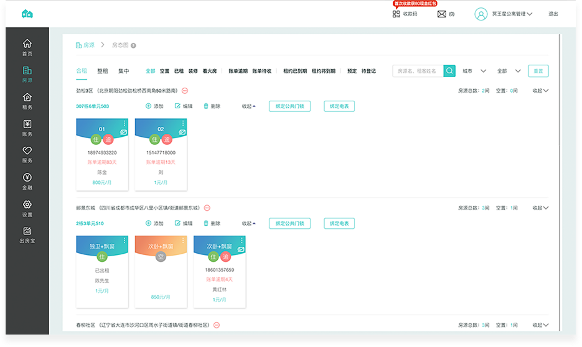The image size is (582, 347).
Task: Open the 冥王星公寓管理 account dropdown
Action: point(512,14)
